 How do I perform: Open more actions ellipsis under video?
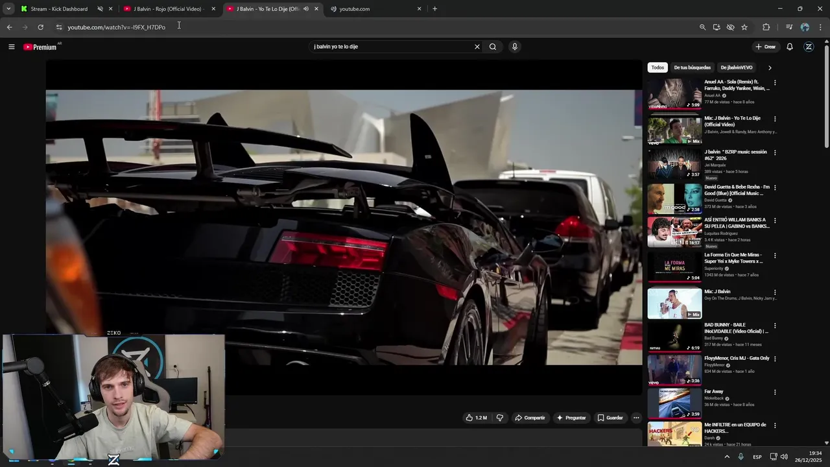(636, 418)
